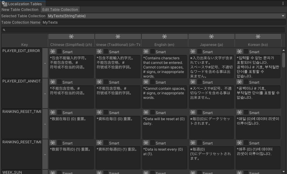The width and height of the screenshot is (287, 174).
Task: Click locale icon above Chinese (Simplified) column
Action: 71,37
